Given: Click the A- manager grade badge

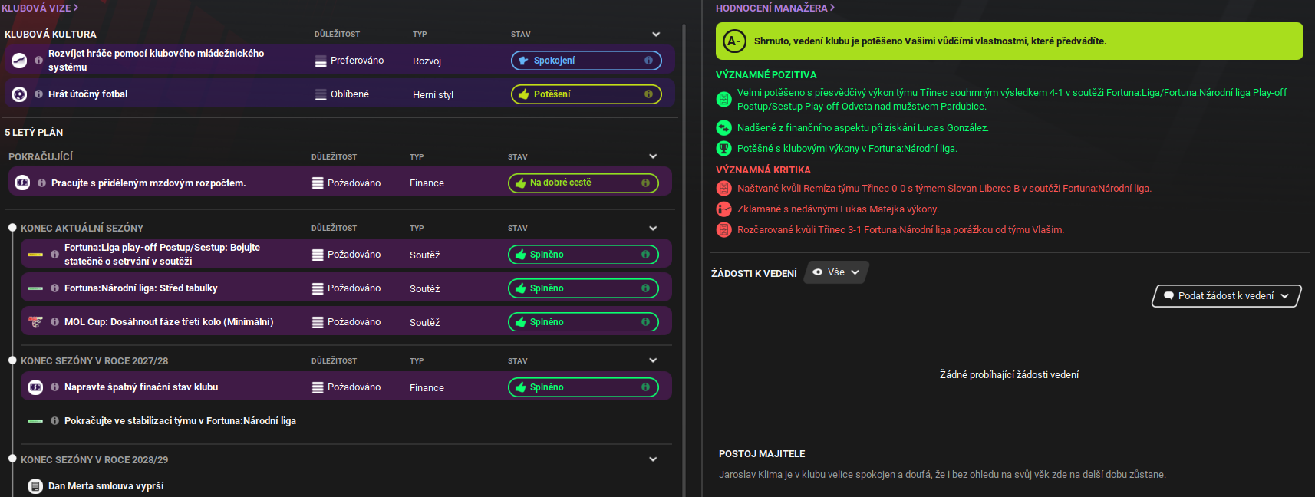Looking at the screenshot, I should pyautogui.click(x=734, y=41).
